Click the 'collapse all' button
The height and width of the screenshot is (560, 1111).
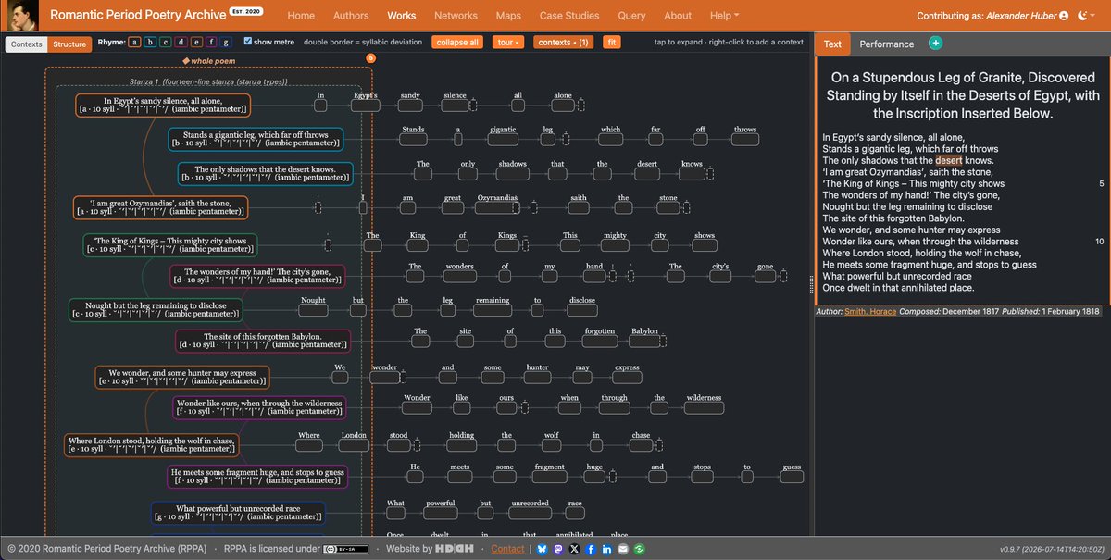click(x=457, y=43)
